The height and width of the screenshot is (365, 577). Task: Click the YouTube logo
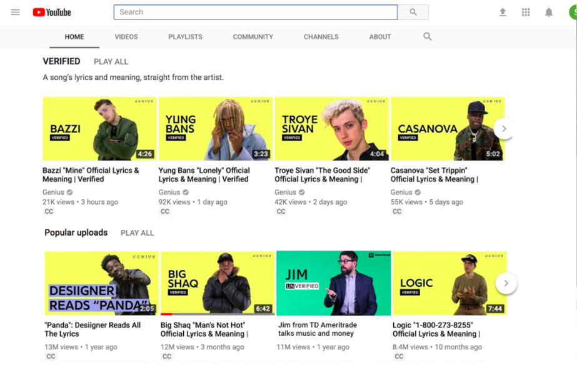52,12
